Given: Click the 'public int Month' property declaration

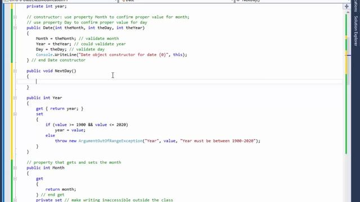Looking at the screenshot, I should click(x=45, y=168).
